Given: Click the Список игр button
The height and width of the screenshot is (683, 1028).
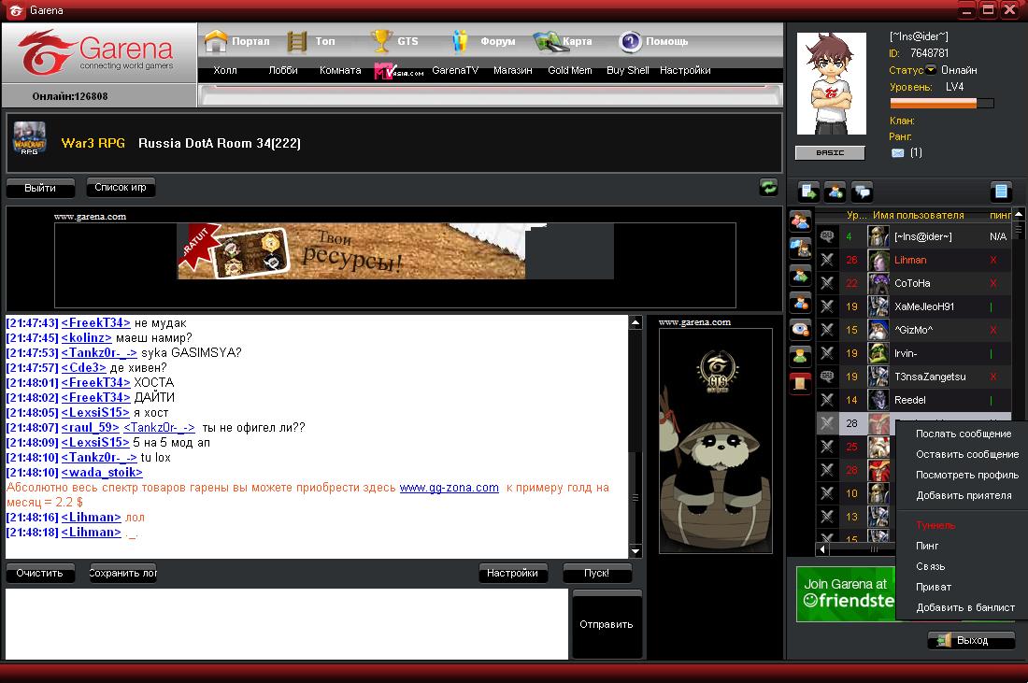Looking at the screenshot, I should pos(121,188).
